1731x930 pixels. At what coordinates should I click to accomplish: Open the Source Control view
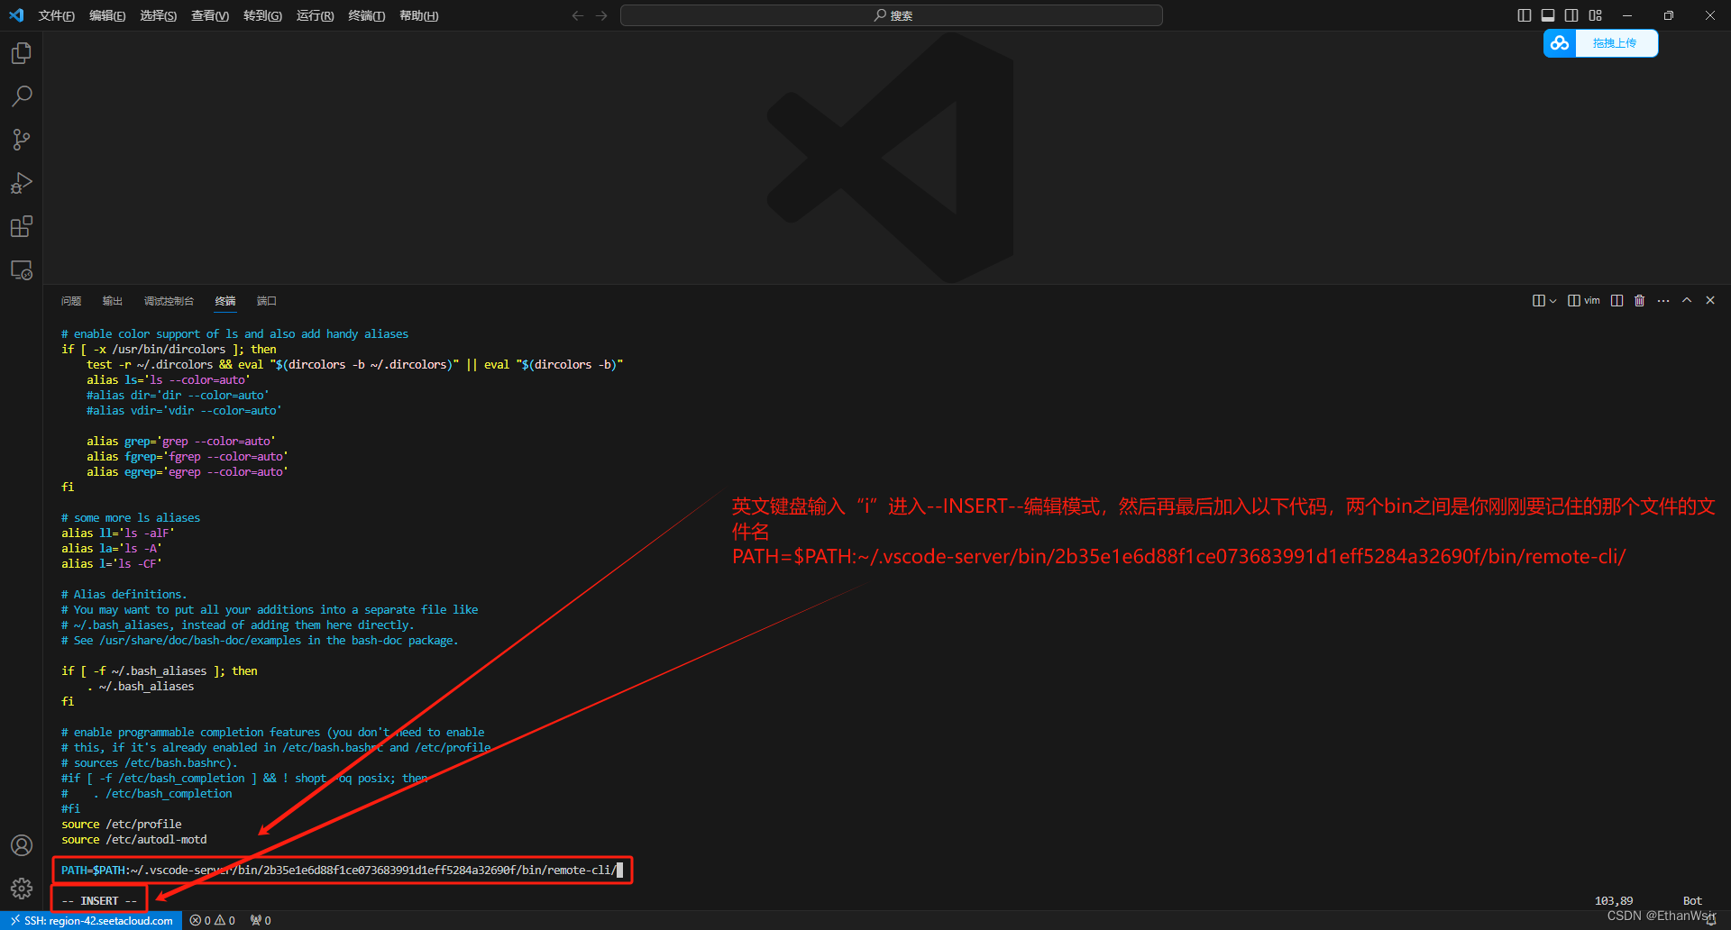pos(22,140)
